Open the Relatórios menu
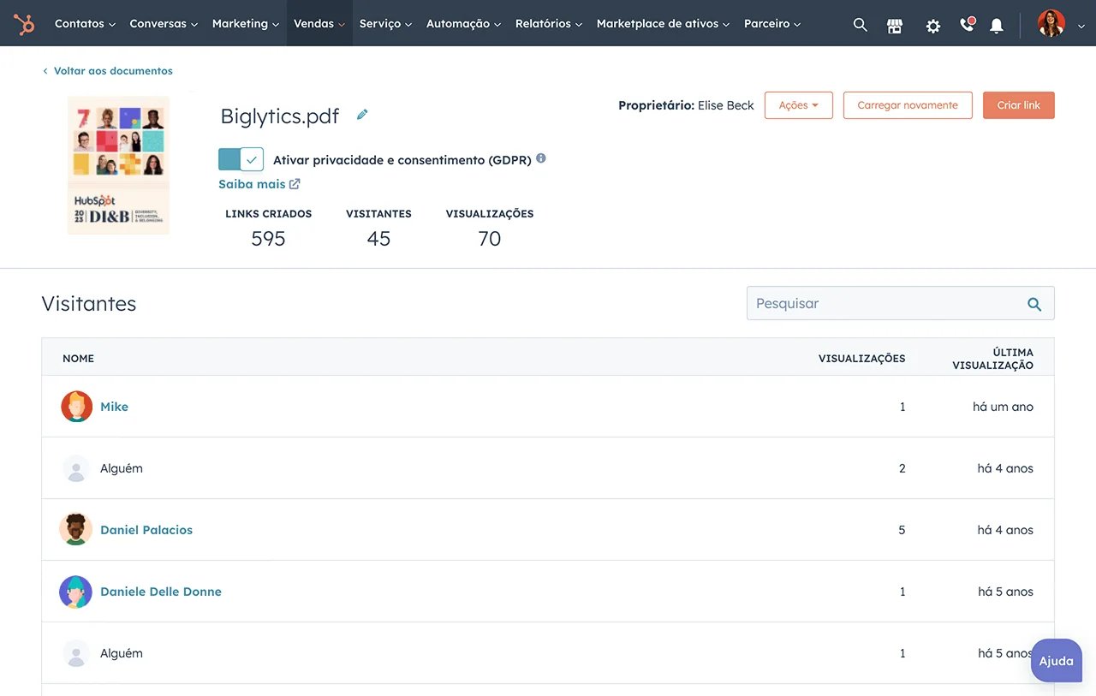 click(544, 23)
